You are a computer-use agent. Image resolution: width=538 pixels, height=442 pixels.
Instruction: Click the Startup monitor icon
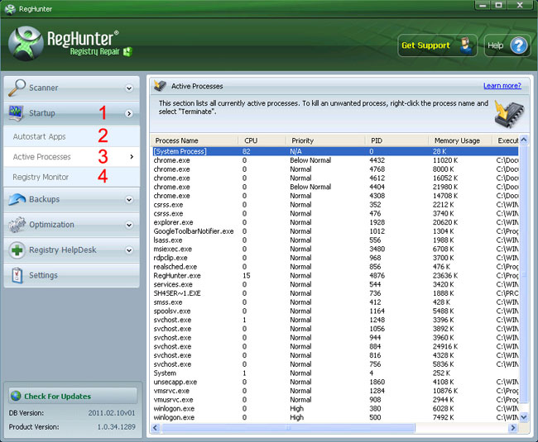17,112
